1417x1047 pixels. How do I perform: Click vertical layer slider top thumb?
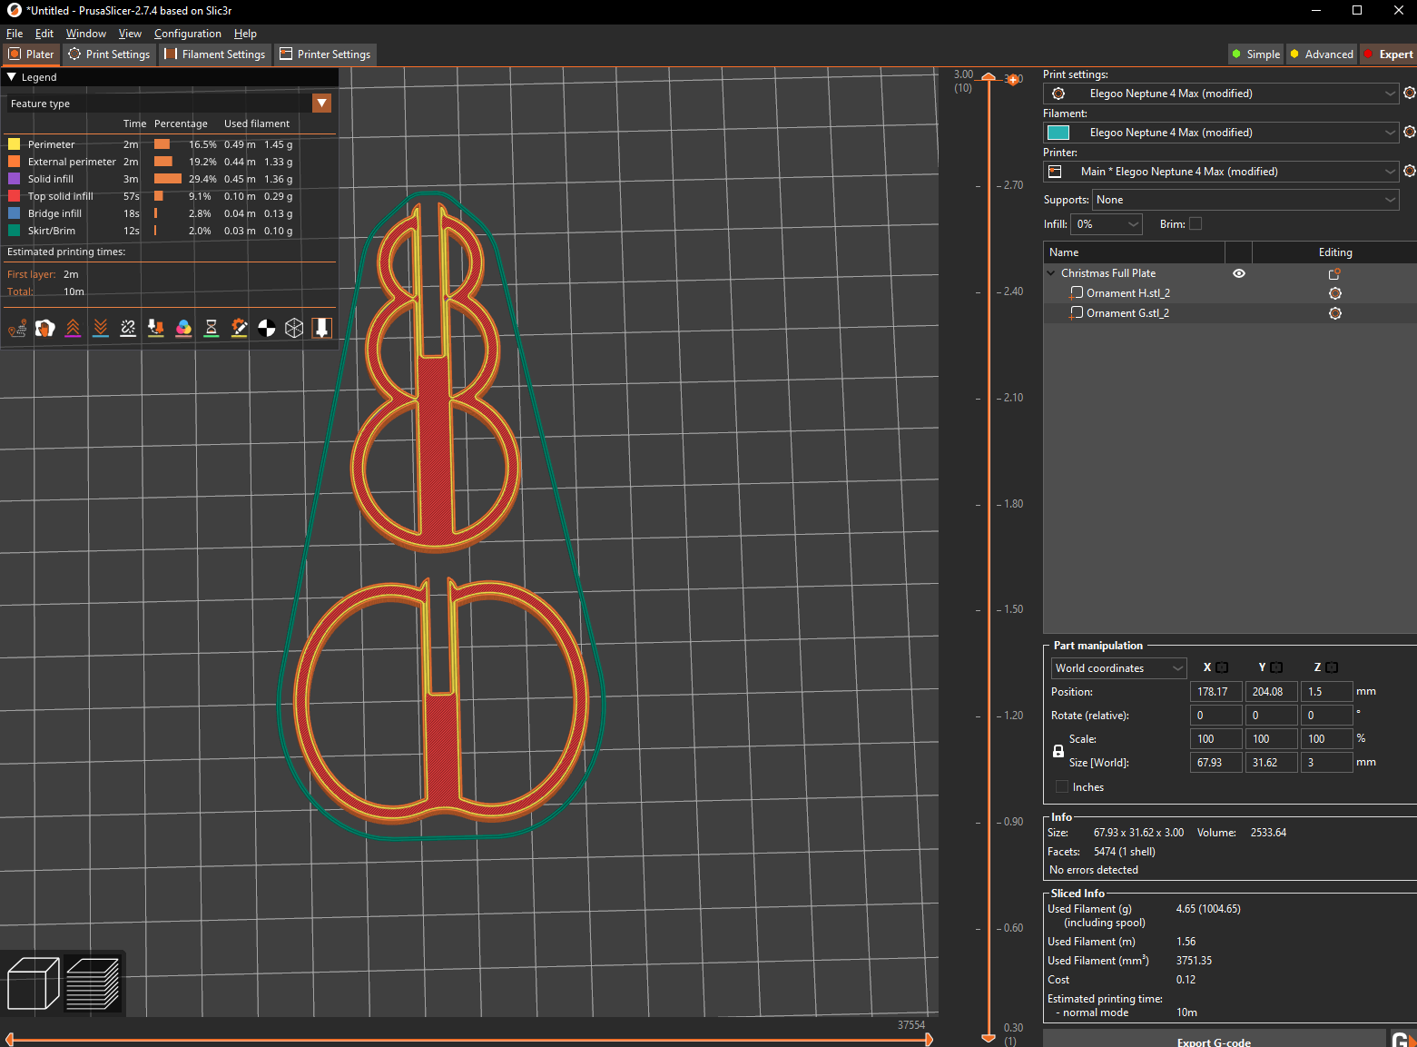point(989,79)
